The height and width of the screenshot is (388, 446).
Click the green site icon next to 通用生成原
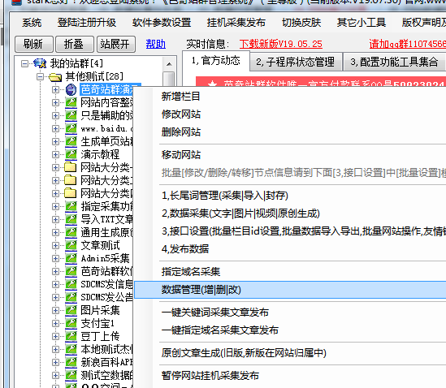[71, 232]
